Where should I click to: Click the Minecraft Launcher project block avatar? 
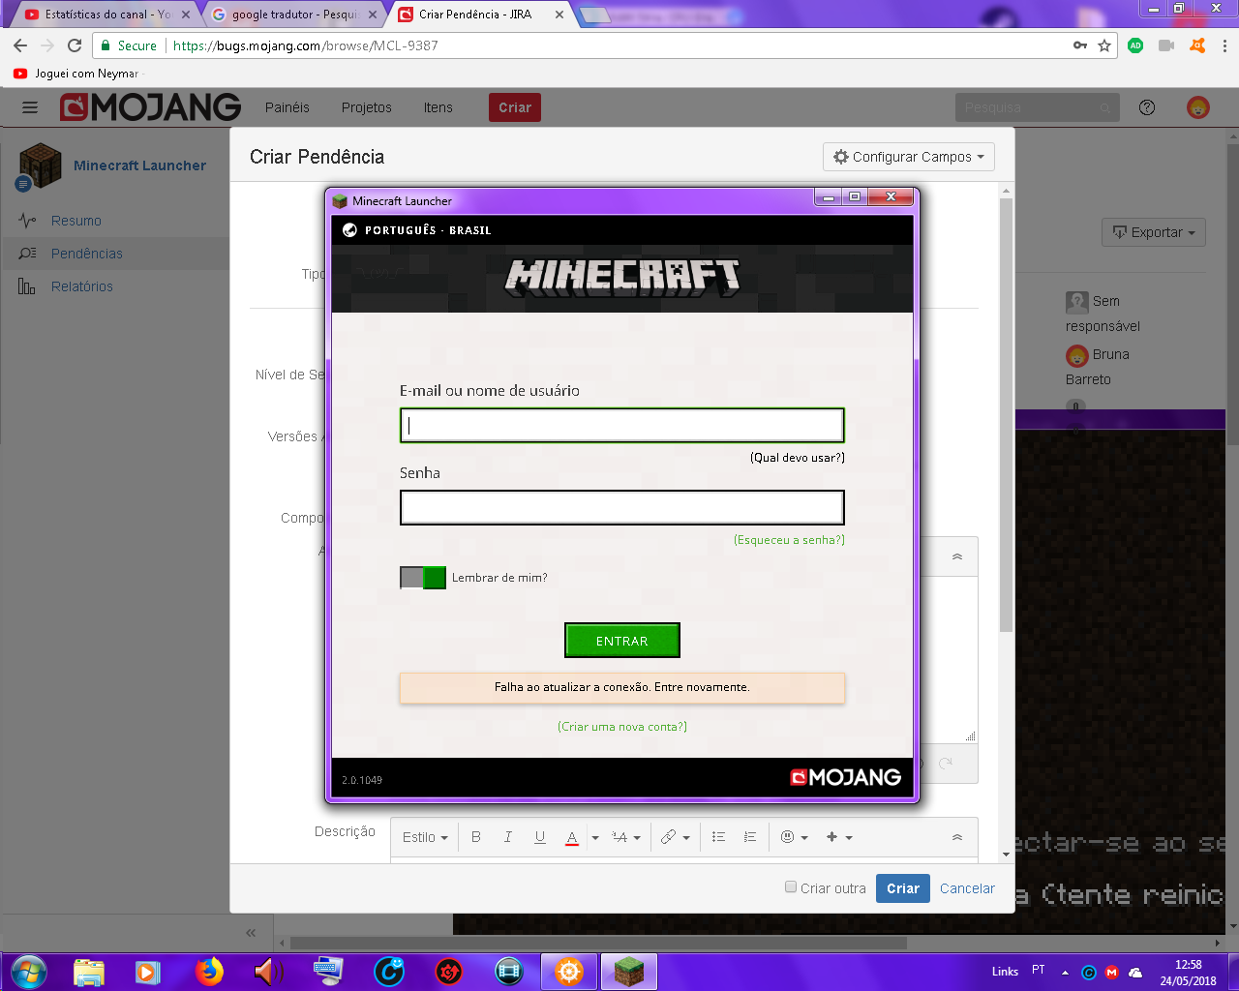click(40, 165)
